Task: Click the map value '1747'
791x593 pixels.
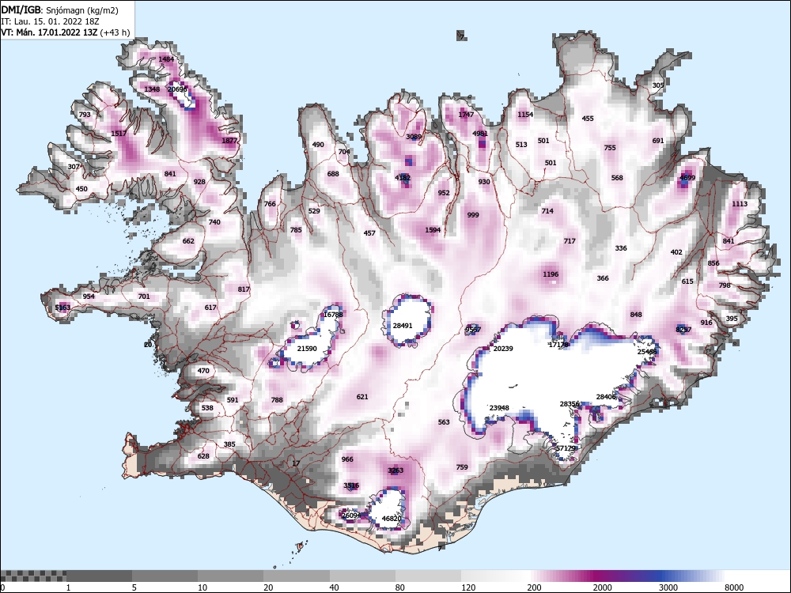Action: (x=466, y=115)
